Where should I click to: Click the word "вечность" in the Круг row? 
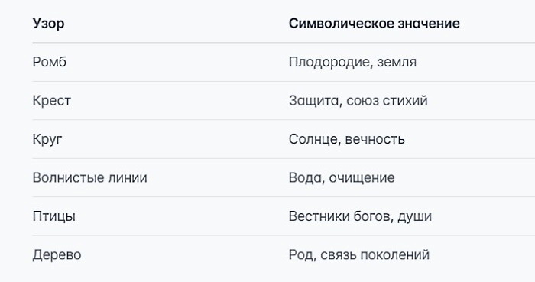[375, 139]
